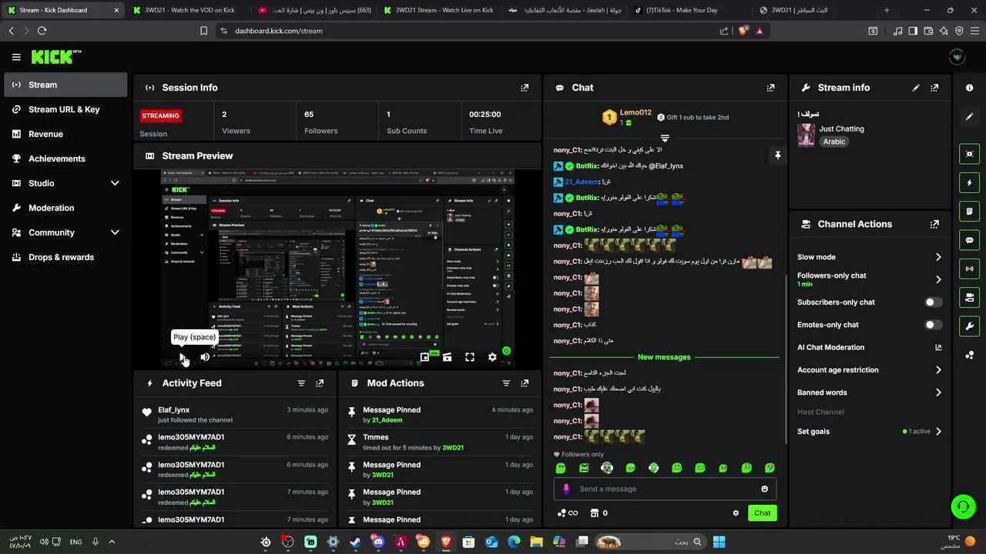Pop out the Mod Actions panel
The width and height of the screenshot is (986, 554).
525,383
